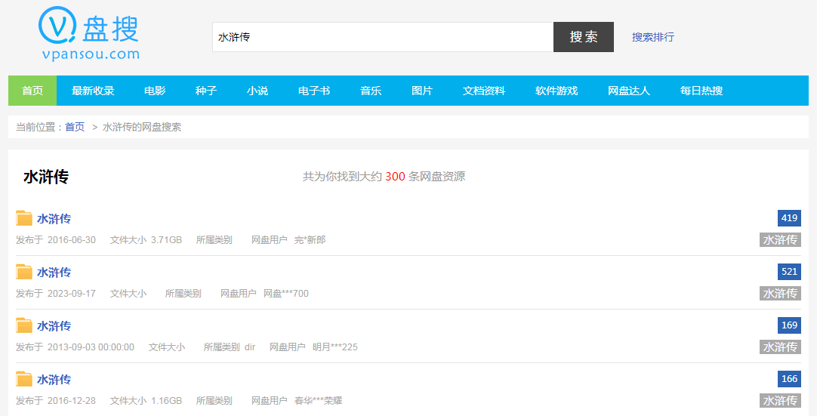Screen dimensions: 817x416
Task: Focus the search box containing 水浒传
Action: point(382,37)
